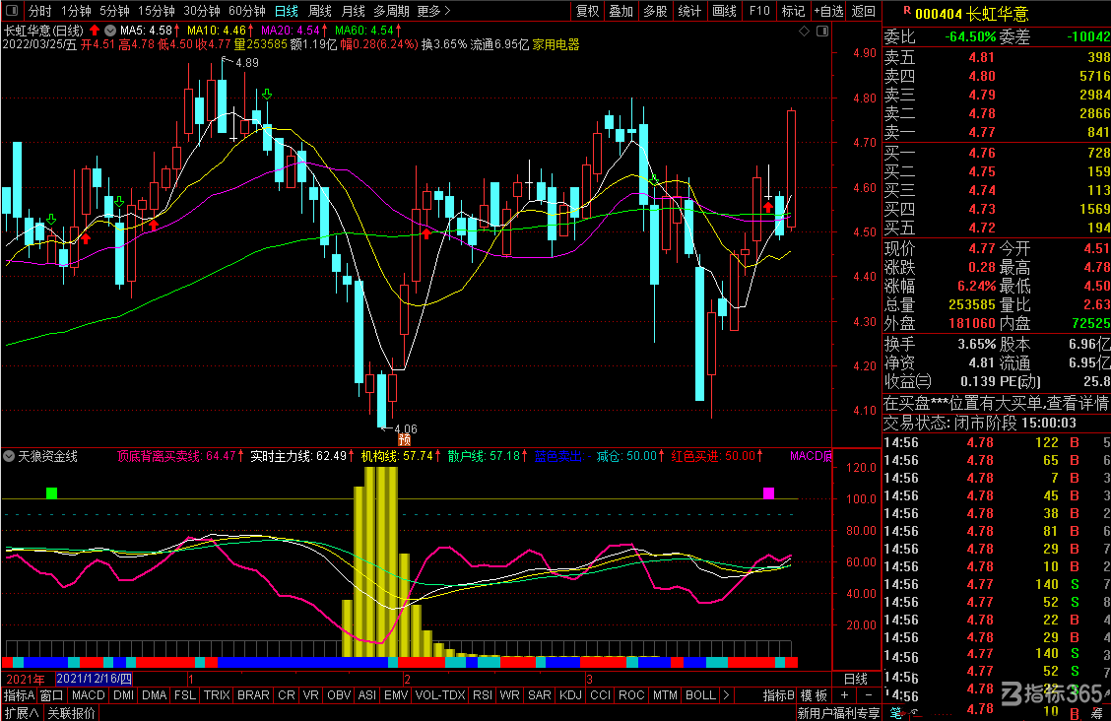This screenshot has width=1111, height=721.
Task: Switch to the 30分钟 period tab
Action: pyautogui.click(x=202, y=11)
